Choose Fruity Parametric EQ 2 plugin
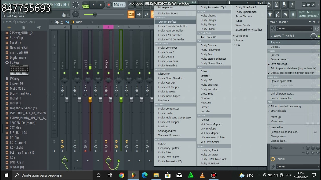 click(x=213, y=7)
